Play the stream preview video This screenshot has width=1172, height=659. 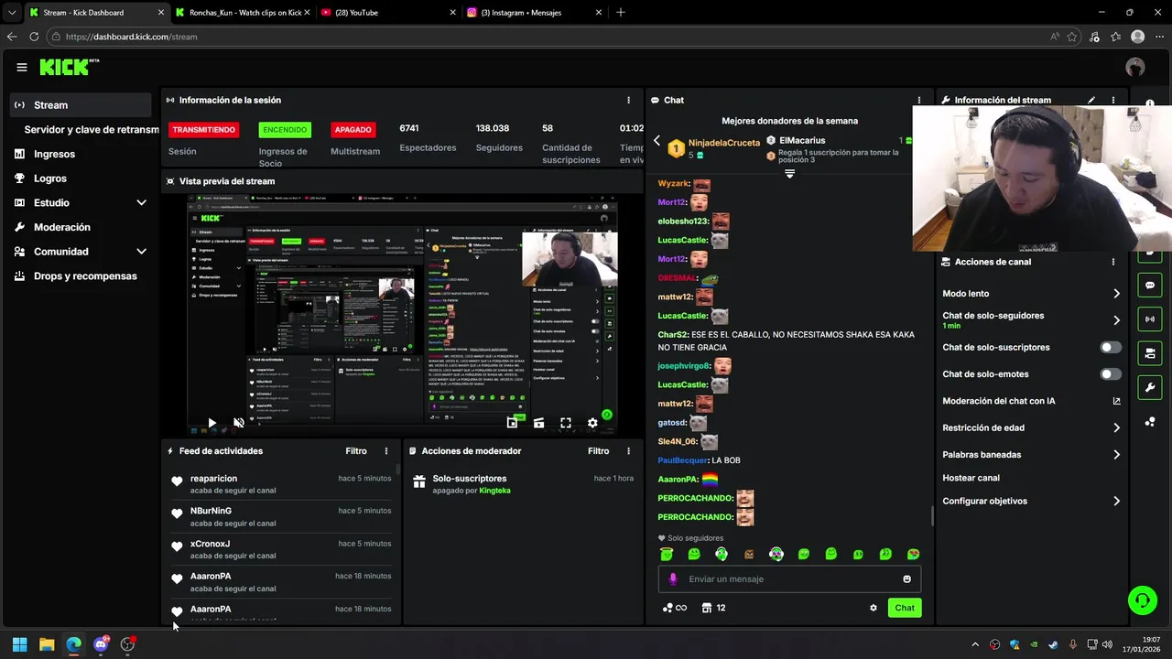coord(212,423)
